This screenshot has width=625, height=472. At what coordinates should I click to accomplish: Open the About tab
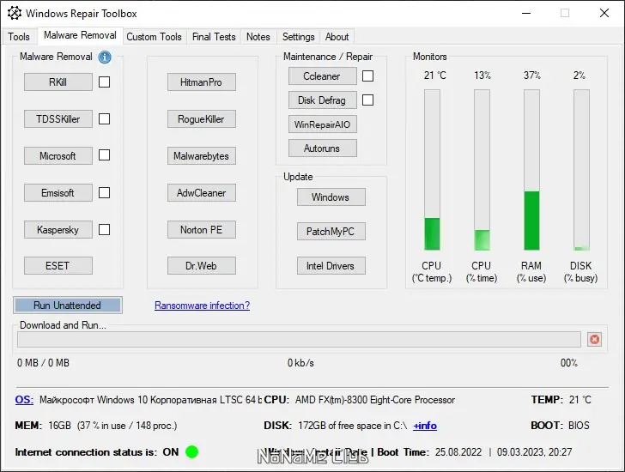click(x=337, y=37)
